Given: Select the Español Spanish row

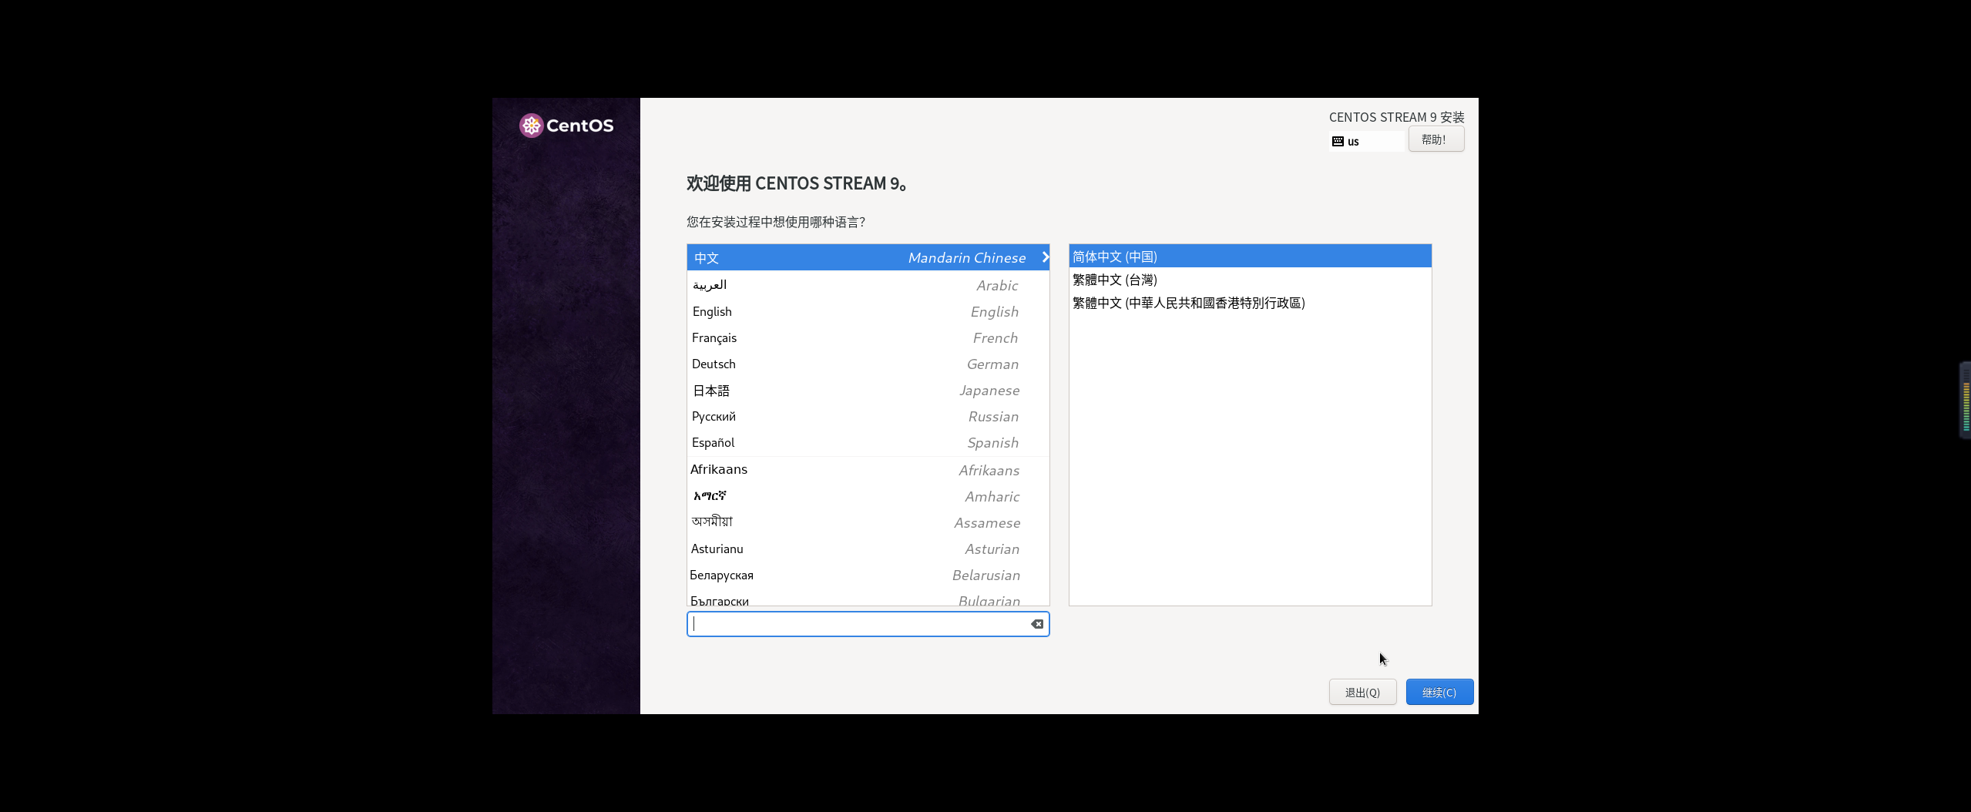Looking at the screenshot, I should pos(868,442).
